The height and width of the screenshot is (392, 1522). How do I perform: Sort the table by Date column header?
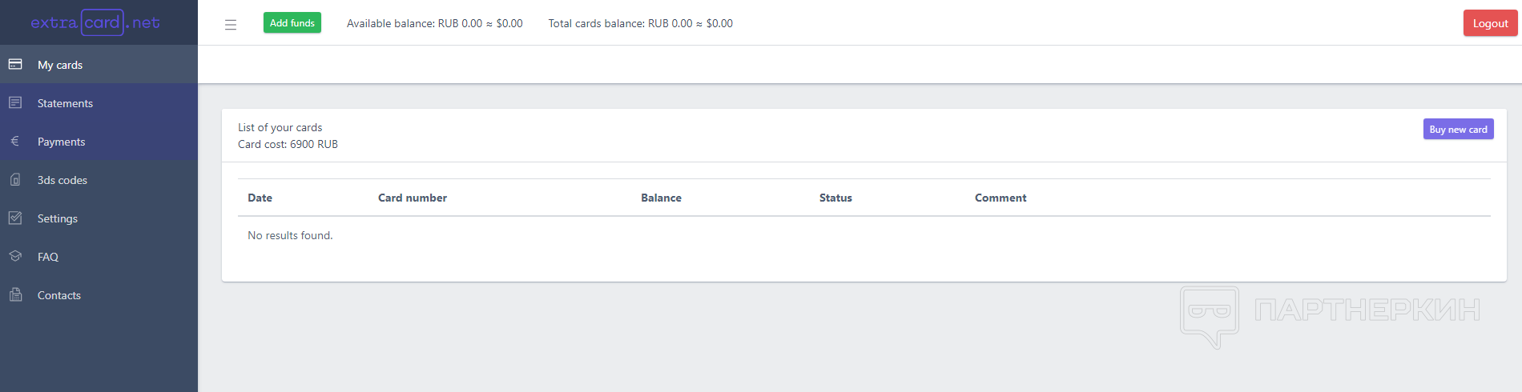[260, 198]
